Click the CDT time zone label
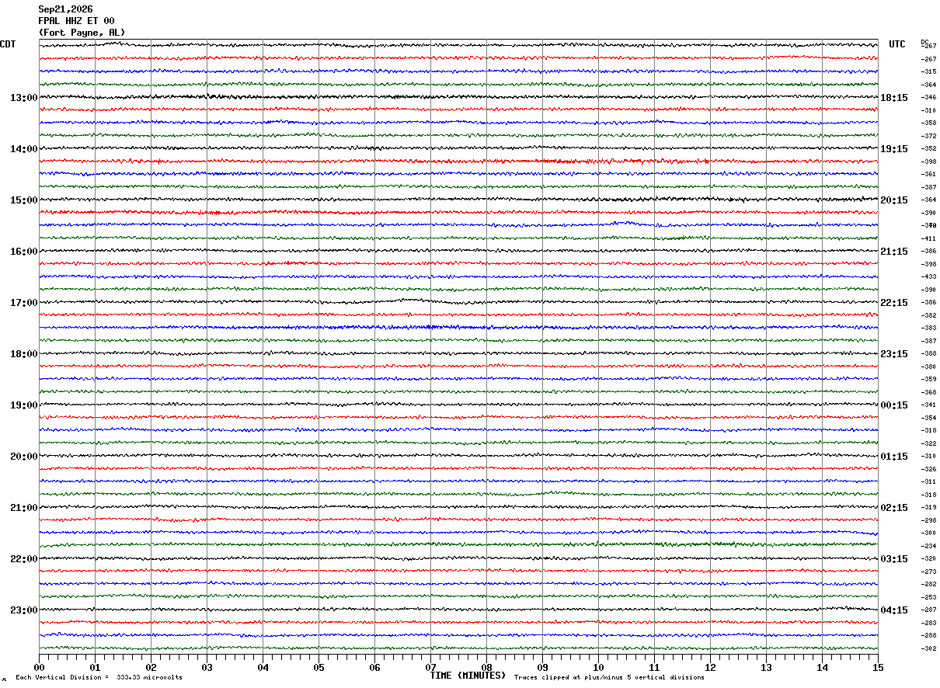This screenshot has height=688, width=940. [x=8, y=44]
